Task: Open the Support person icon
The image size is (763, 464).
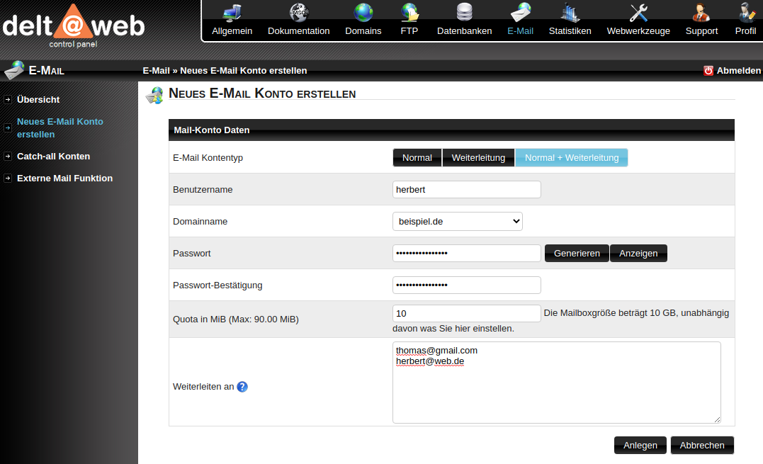Action: coord(701,13)
